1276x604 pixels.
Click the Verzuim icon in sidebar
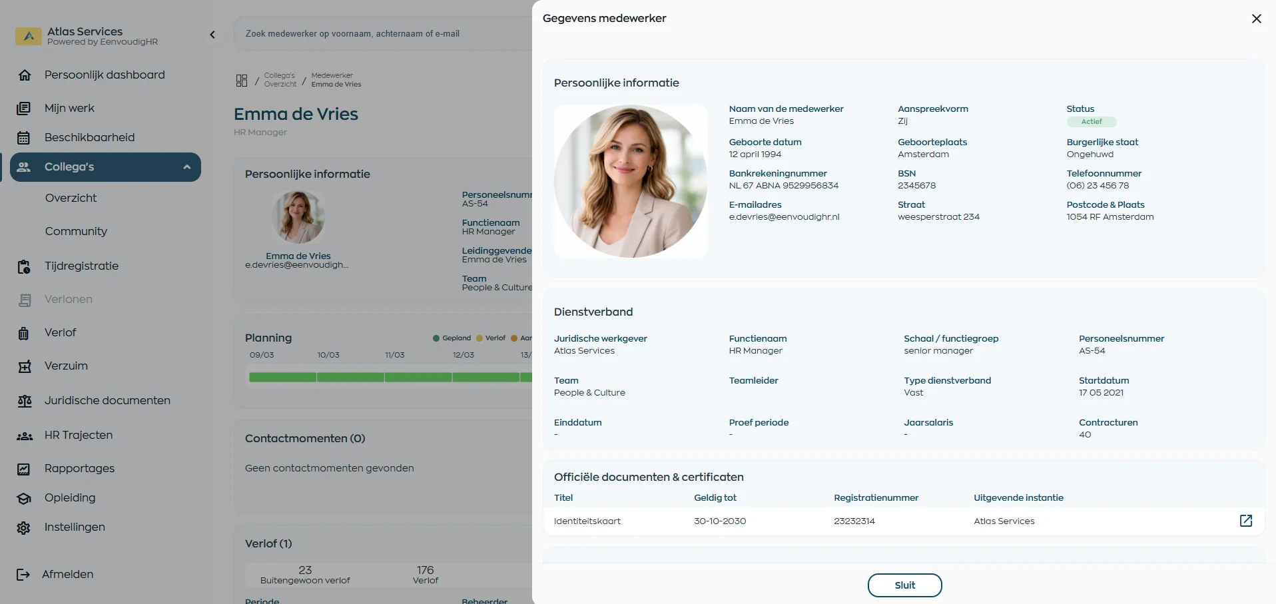(x=25, y=366)
